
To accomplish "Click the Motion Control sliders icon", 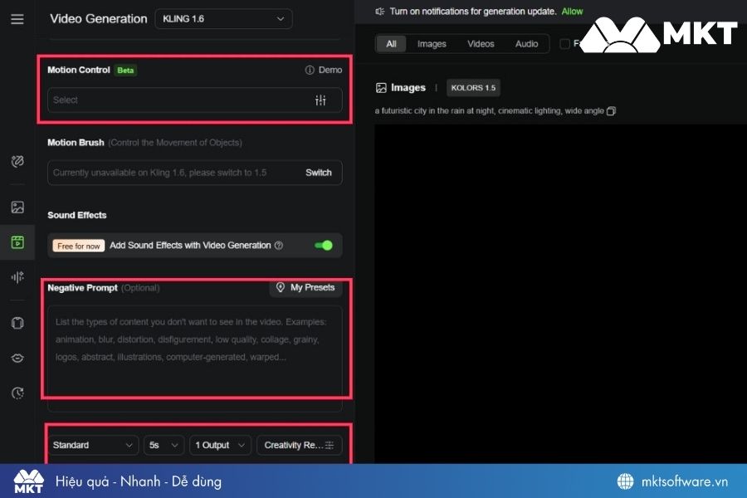I will pyautogui.click(x=320, y=100).
